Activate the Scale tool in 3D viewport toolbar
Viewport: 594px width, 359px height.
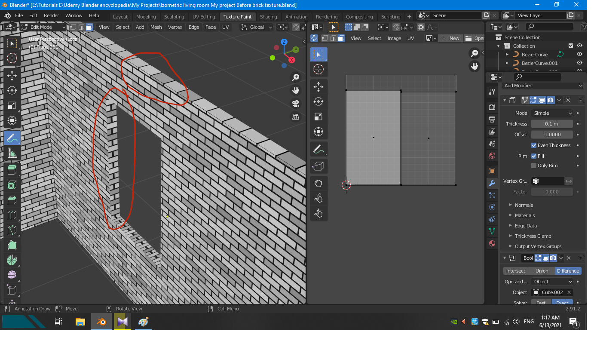tap(12, 106)
